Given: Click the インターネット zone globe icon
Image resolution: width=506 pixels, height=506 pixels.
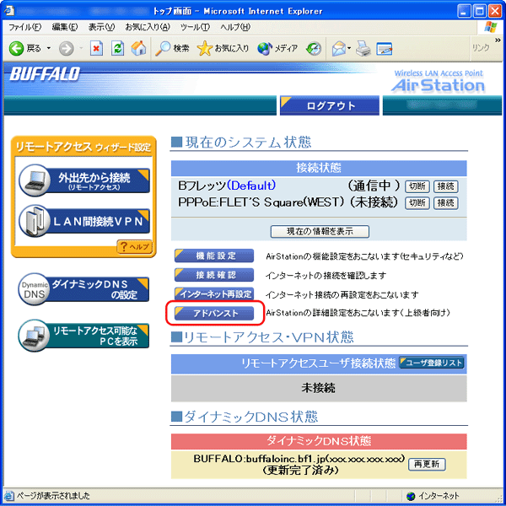Looking at the screenshot, I should (411, 496).
